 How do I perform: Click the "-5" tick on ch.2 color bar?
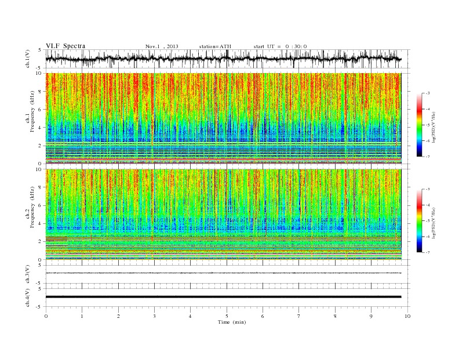(427, 220)
